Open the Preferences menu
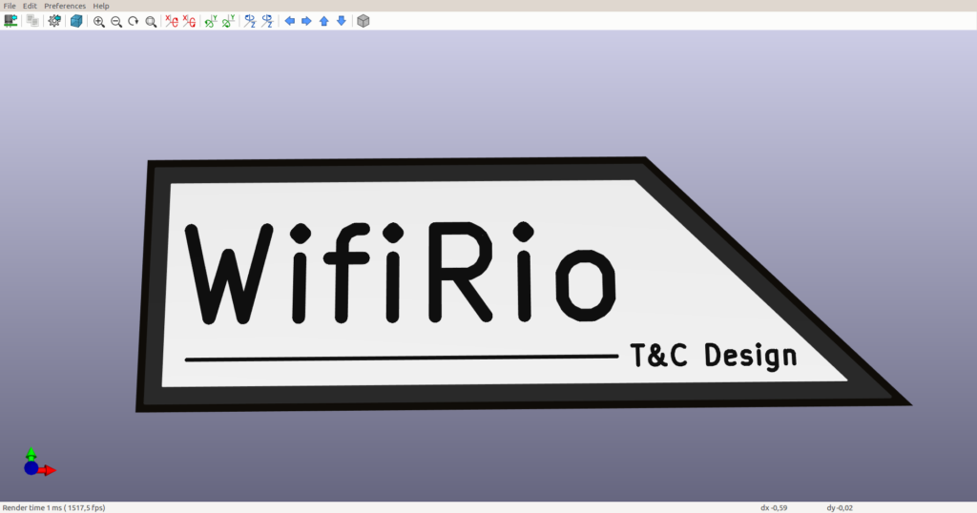The image size is (977, 513). pyautogui.click(x=65, y=6)
